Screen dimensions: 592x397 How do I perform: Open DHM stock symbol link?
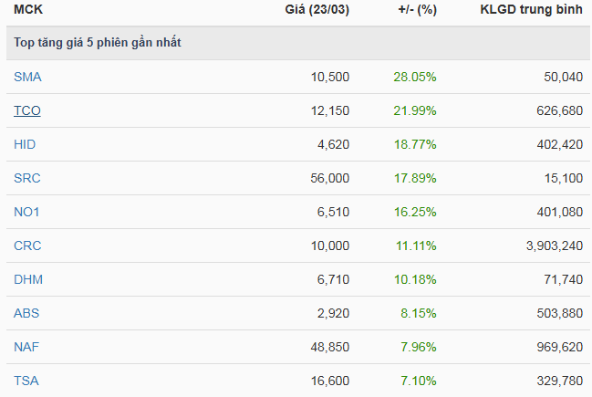tap(27, 279)
